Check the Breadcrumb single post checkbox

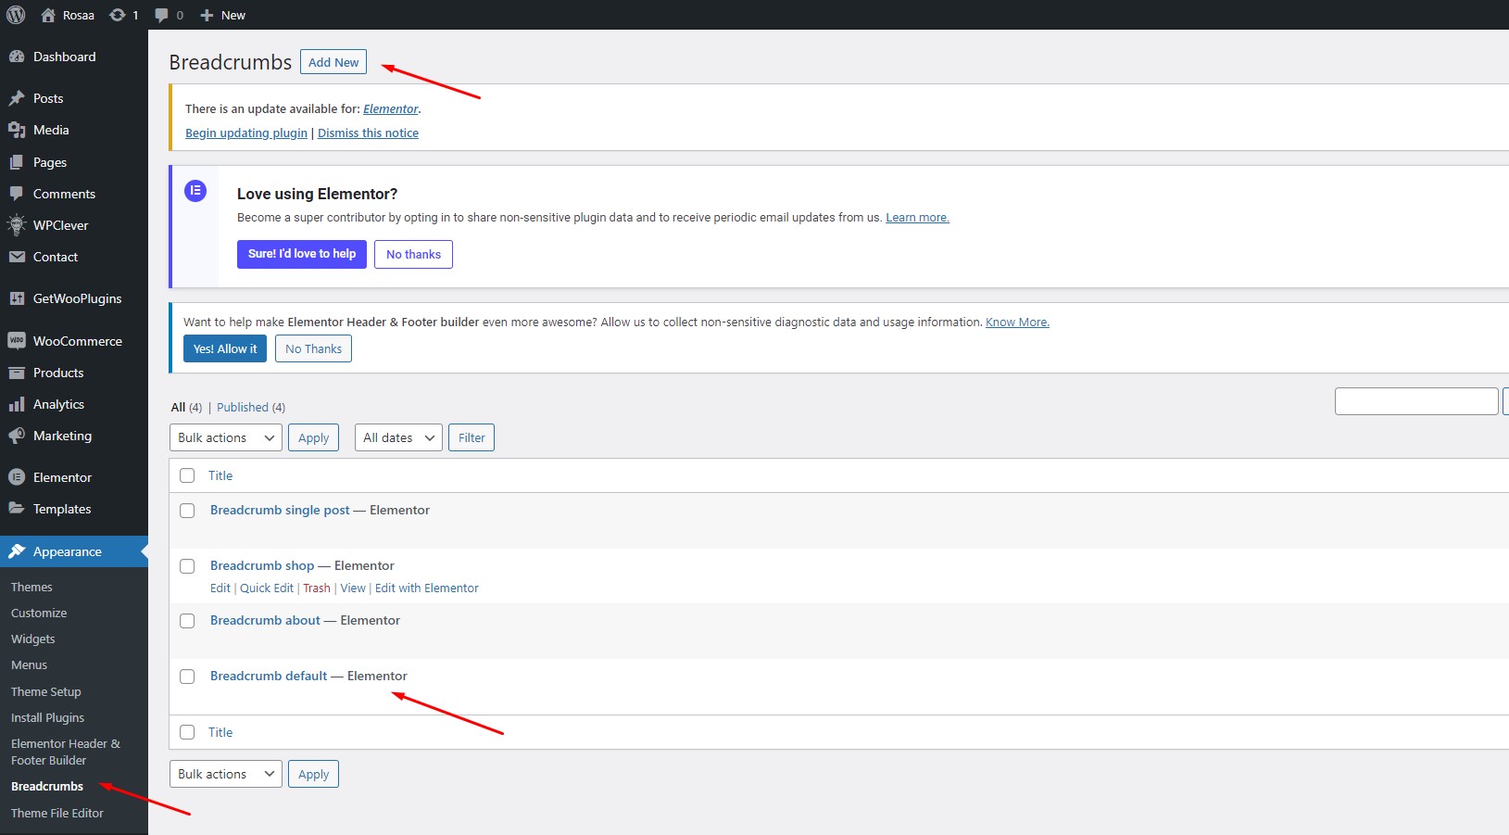click(x=187, y=511)
